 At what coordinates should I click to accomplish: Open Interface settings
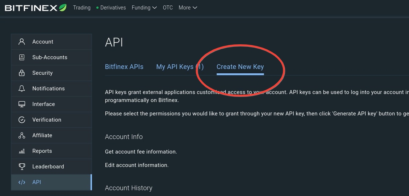coord(51,104)
